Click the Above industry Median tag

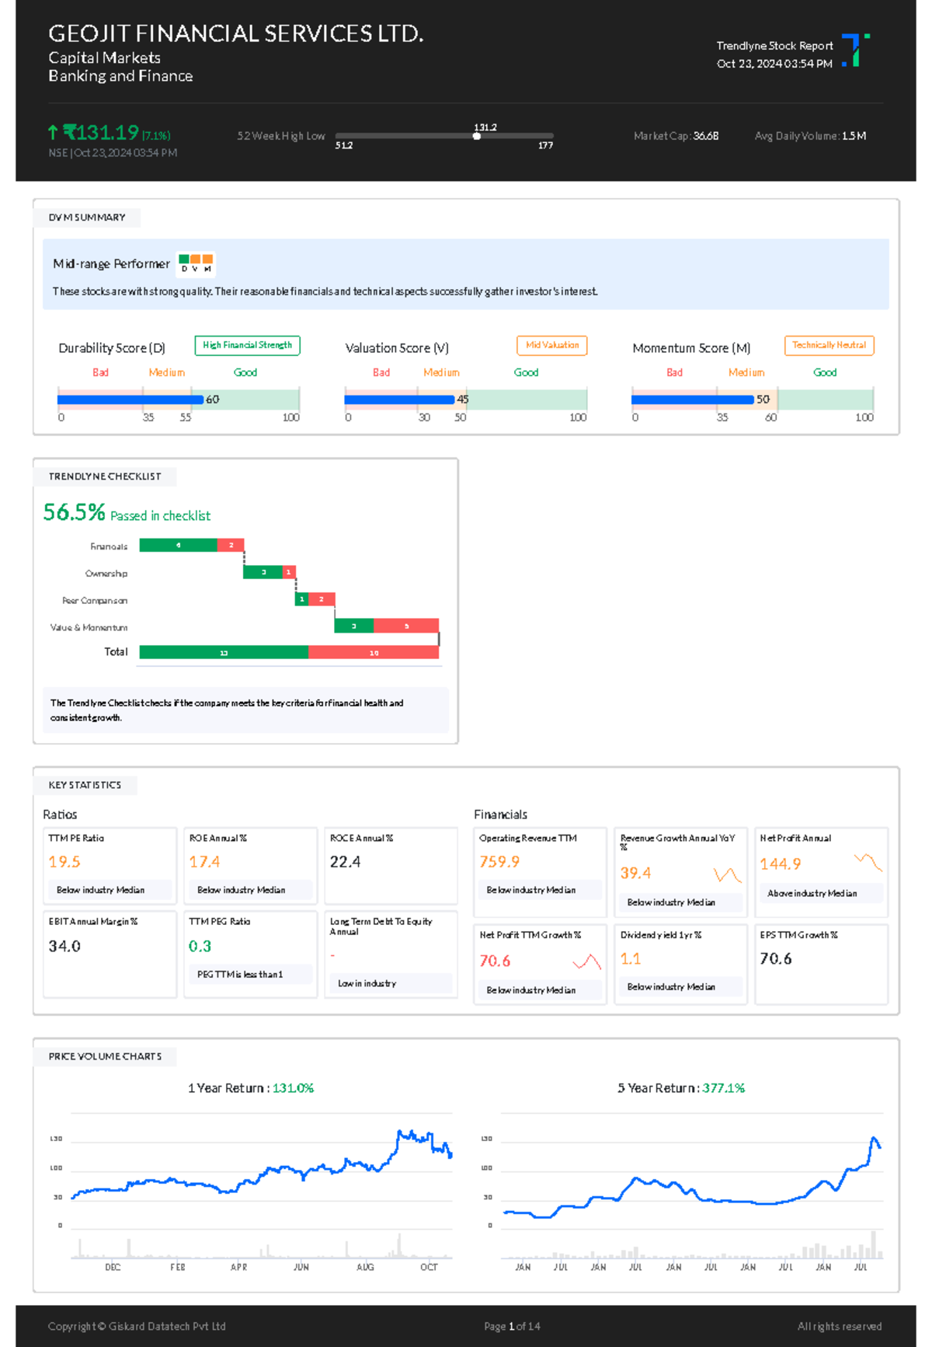click(821, 894)
